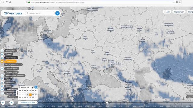193x108 pixels.
Task: Start playback with the play button
Action: tap(3, 103)
